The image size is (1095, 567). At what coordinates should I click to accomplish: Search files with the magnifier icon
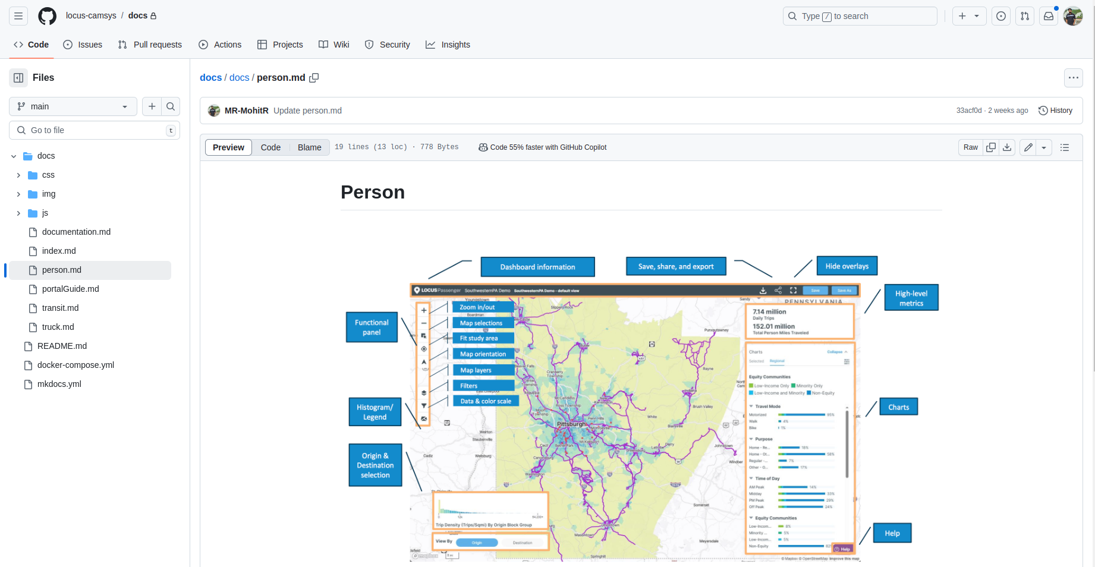171,106
